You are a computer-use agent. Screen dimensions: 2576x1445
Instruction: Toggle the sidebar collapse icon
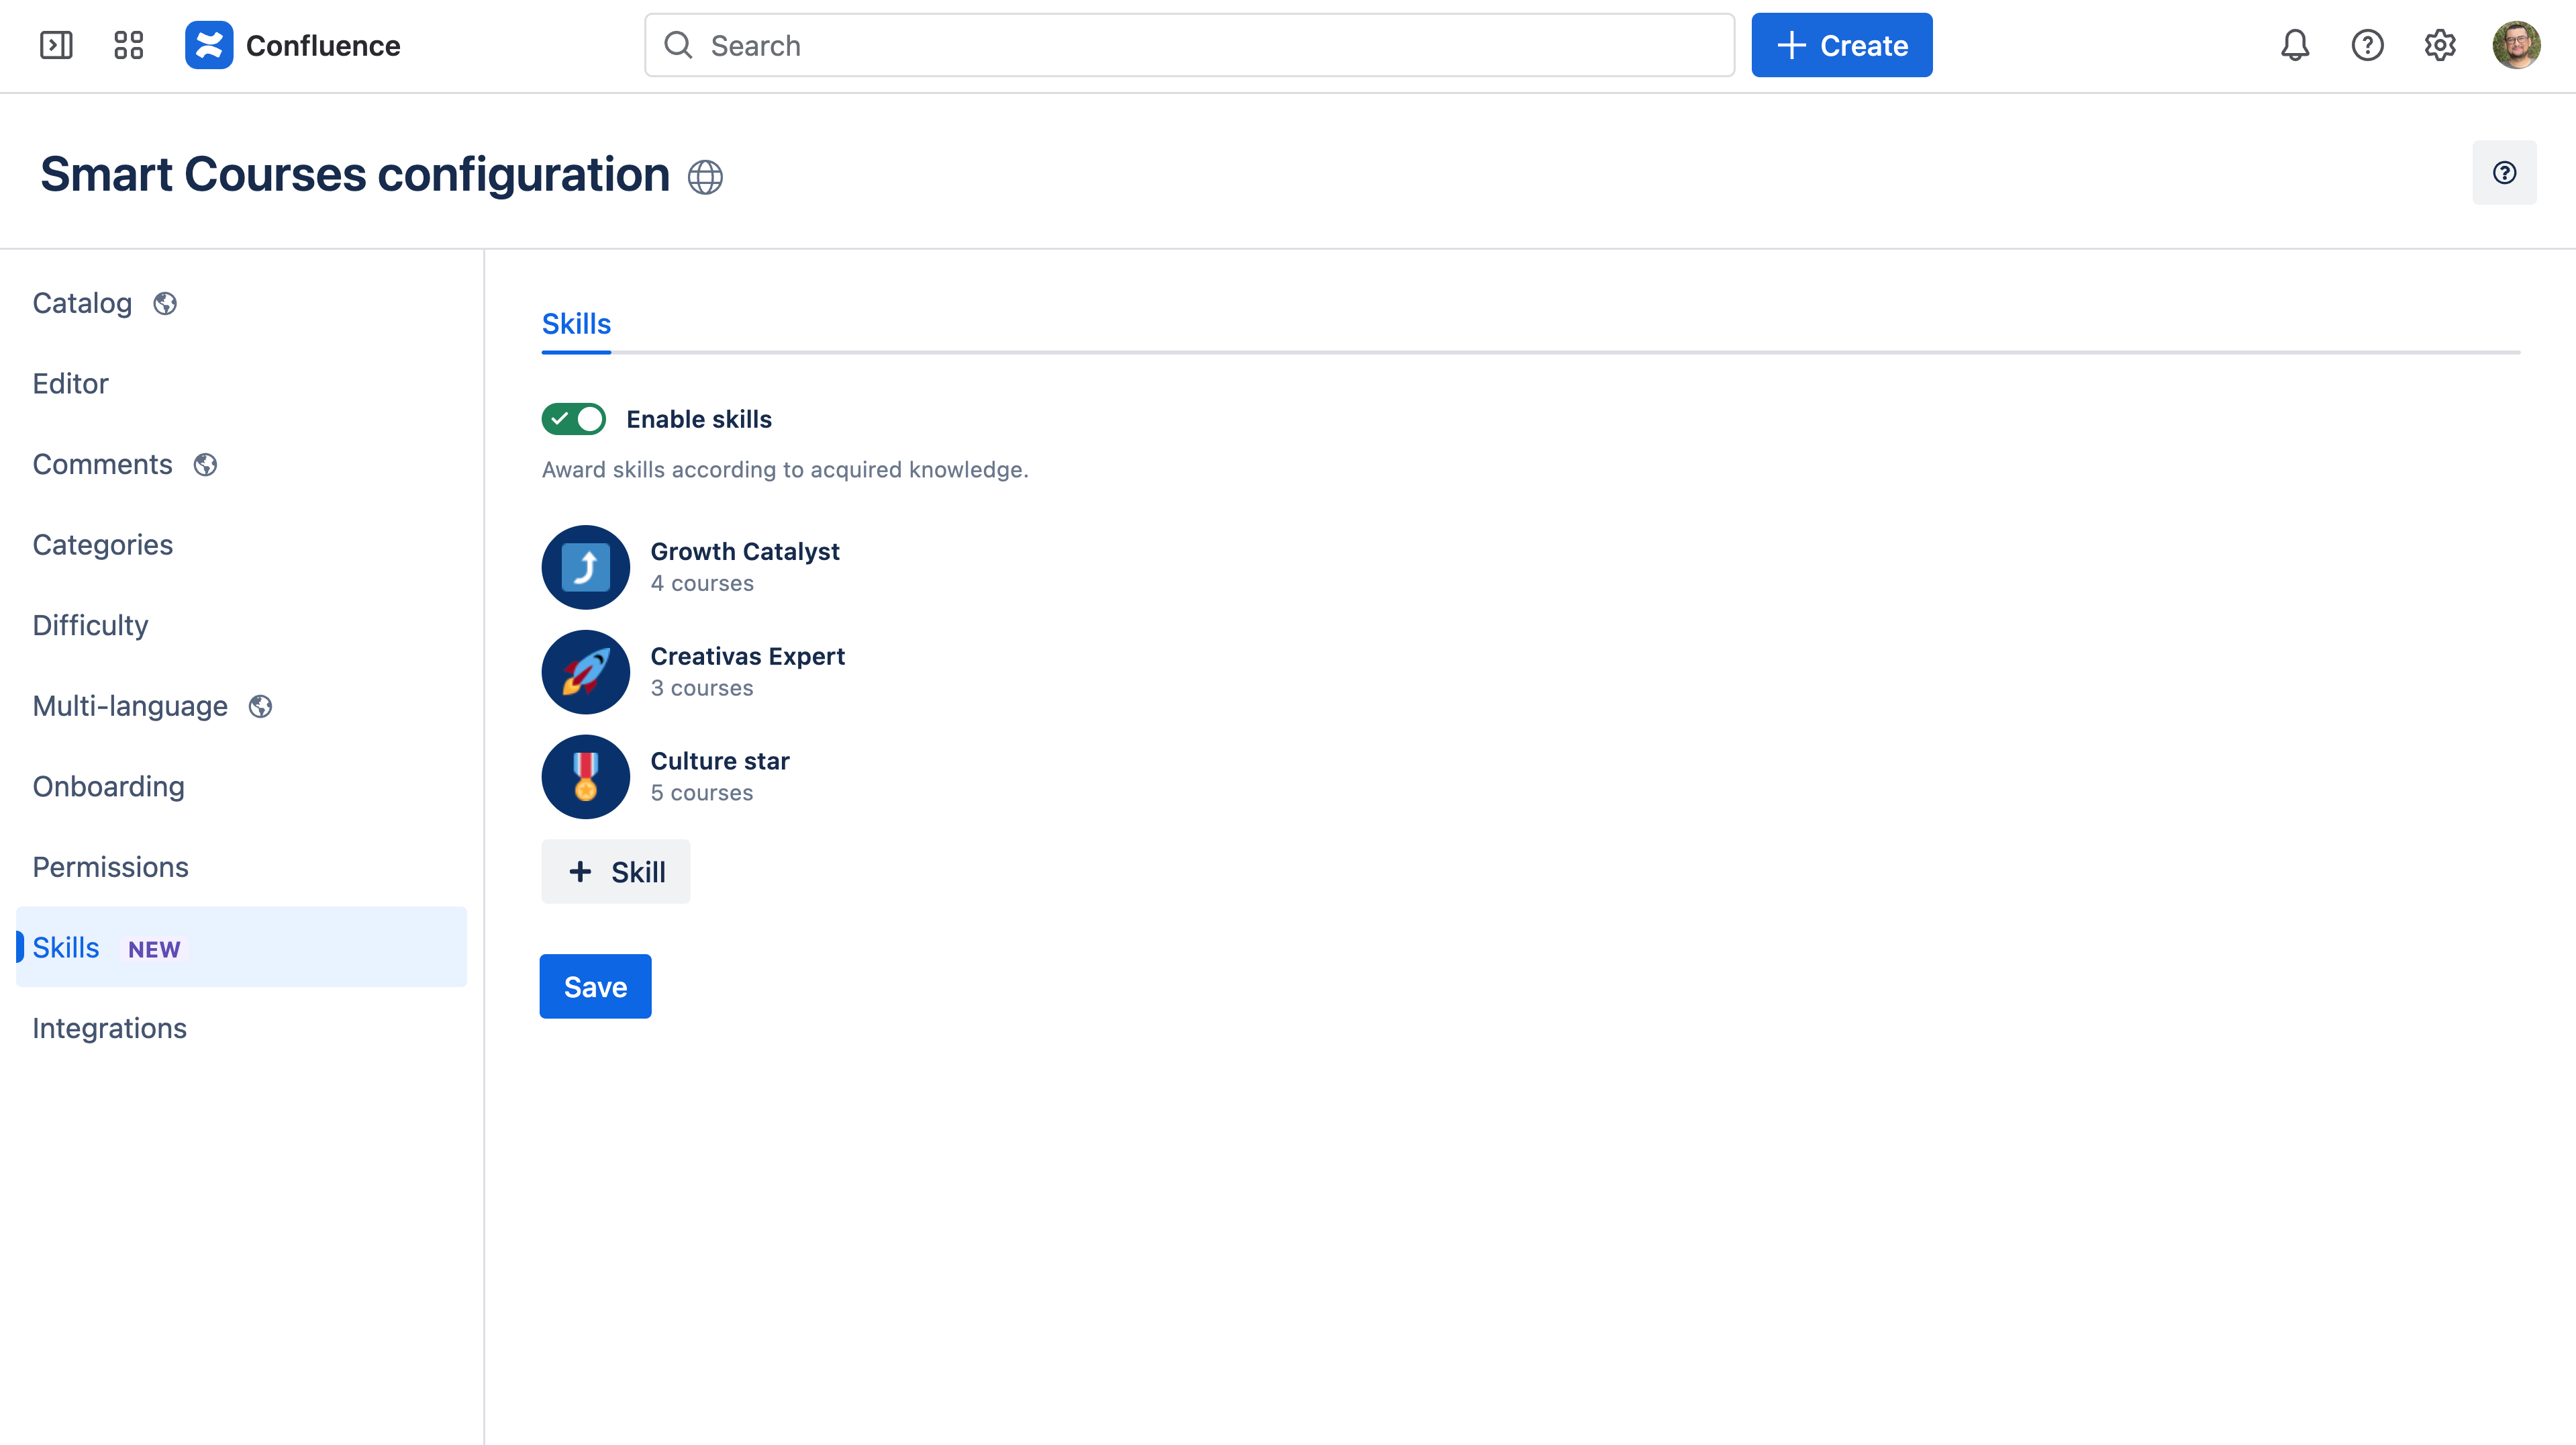click(56, 45)
